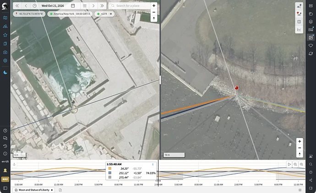Open favorites star in sidebar
316x193 pixels.
pos(5,35)
